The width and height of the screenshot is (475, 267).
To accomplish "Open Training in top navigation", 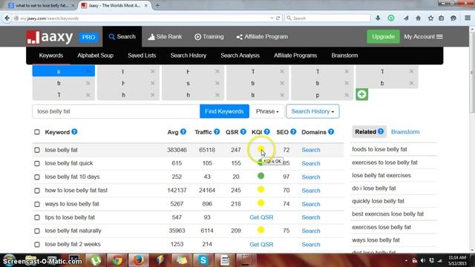I will pyautogui.click(x=209, y=36).
